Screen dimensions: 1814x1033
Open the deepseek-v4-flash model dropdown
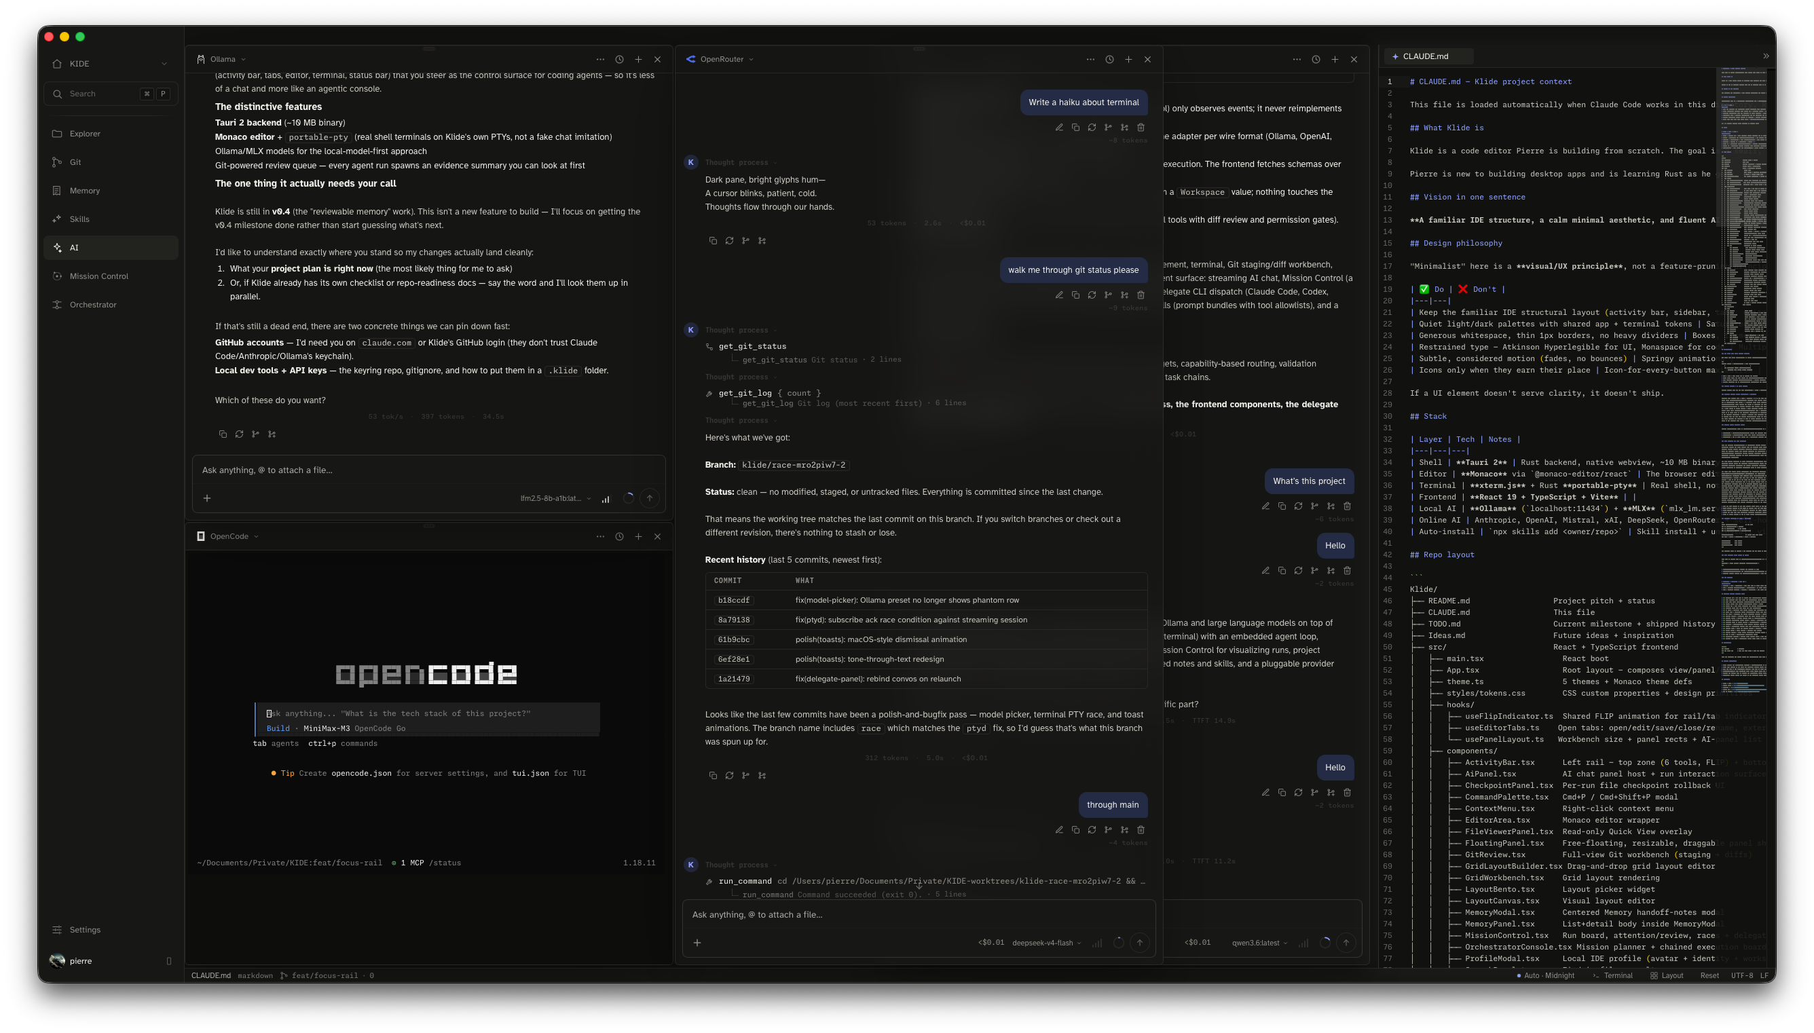(1046, 943)
